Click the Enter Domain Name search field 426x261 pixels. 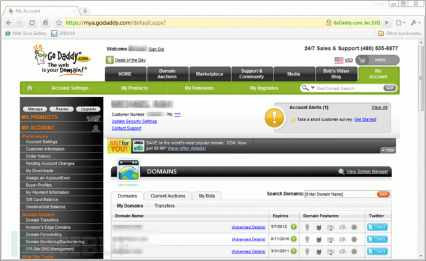(x=340, y=194)
